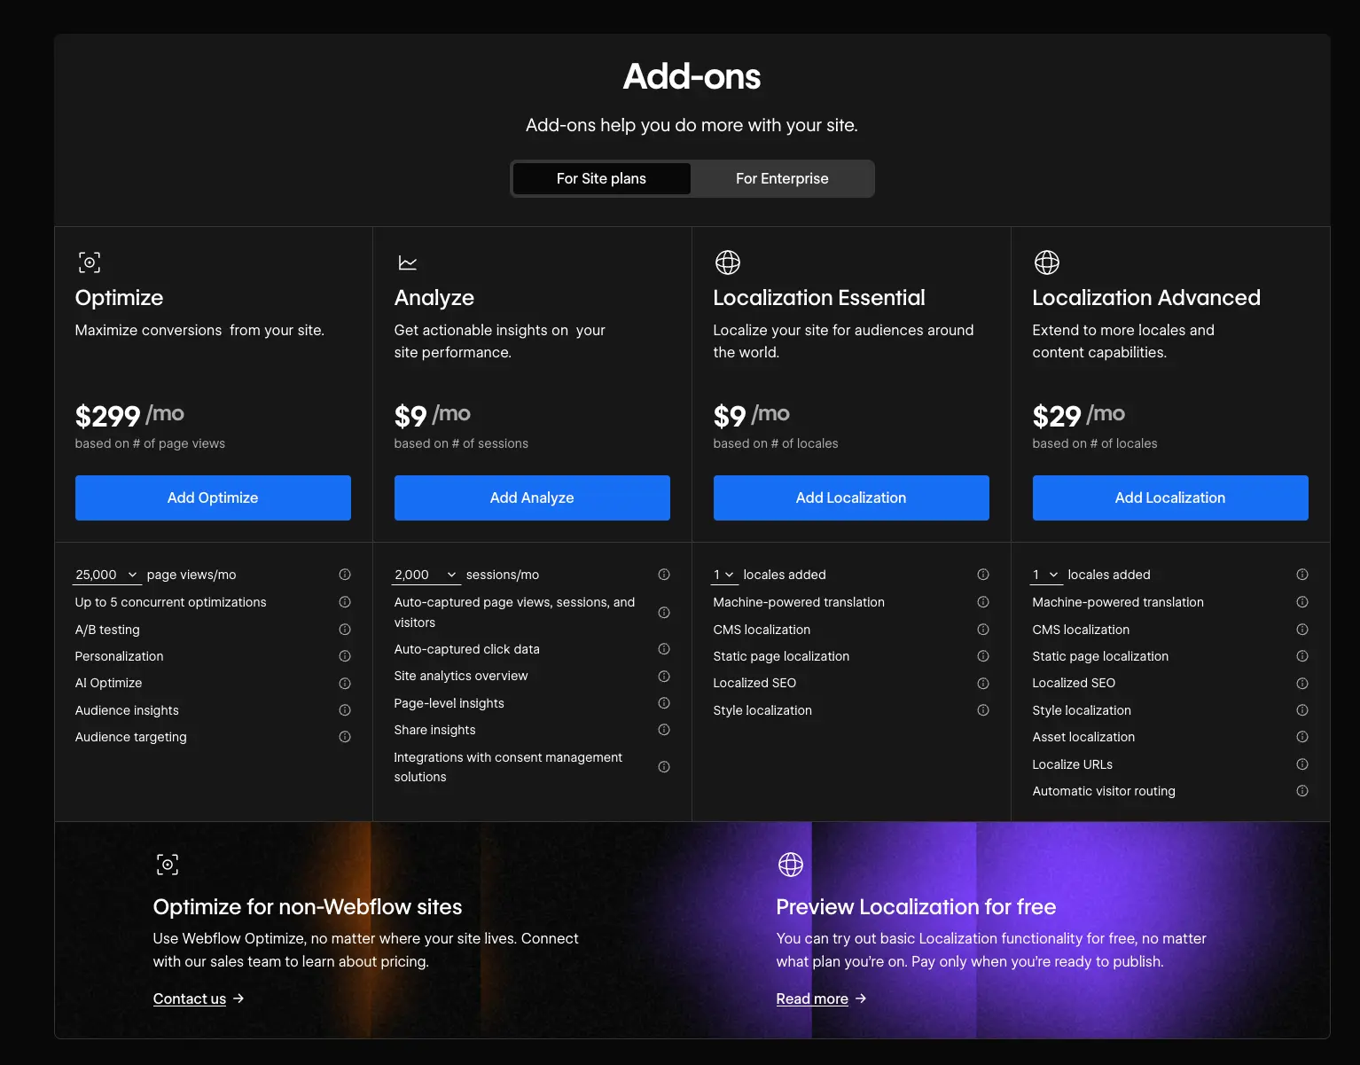Open the 25,000 page views dropdown
The width and height of the screenshot is (1360, 1065).
click(106, 575)
